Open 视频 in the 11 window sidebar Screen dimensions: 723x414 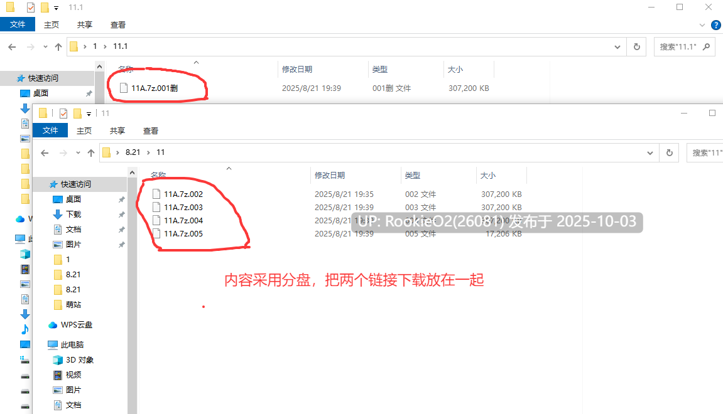tap(73, 375)
